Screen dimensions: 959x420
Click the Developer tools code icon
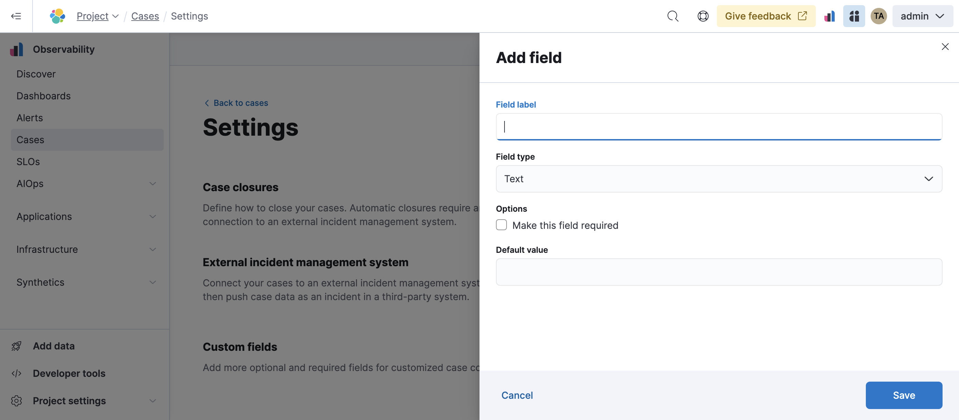point(16,373)
